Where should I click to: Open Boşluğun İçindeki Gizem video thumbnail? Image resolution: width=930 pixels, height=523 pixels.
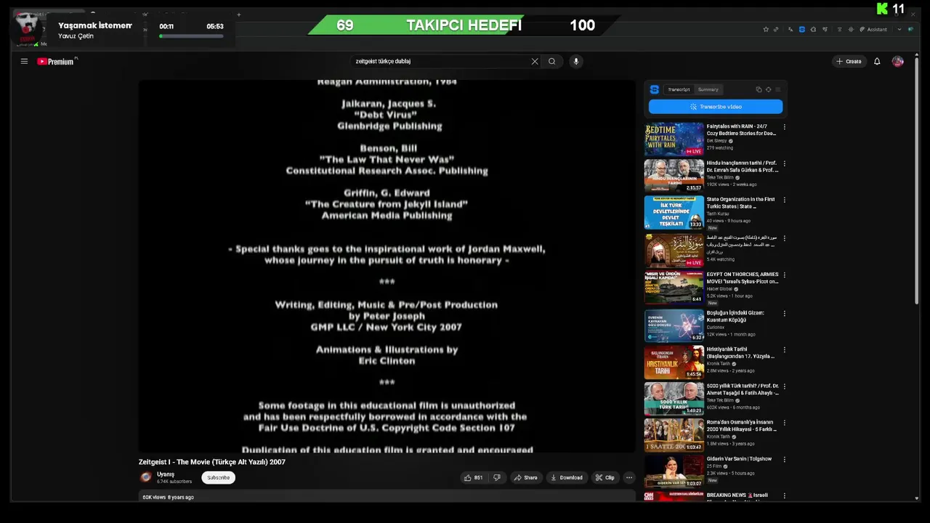[x=674, y=325]
